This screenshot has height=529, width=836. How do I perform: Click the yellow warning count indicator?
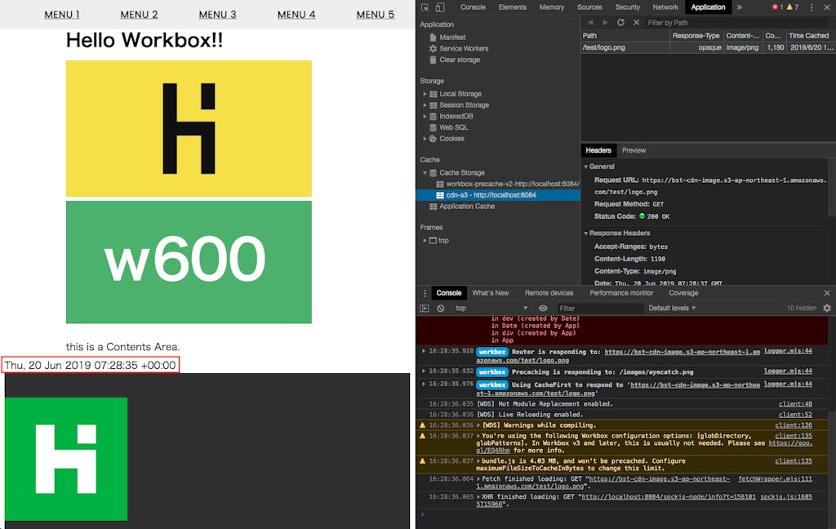pyautogui.click(x=793, y=7)
